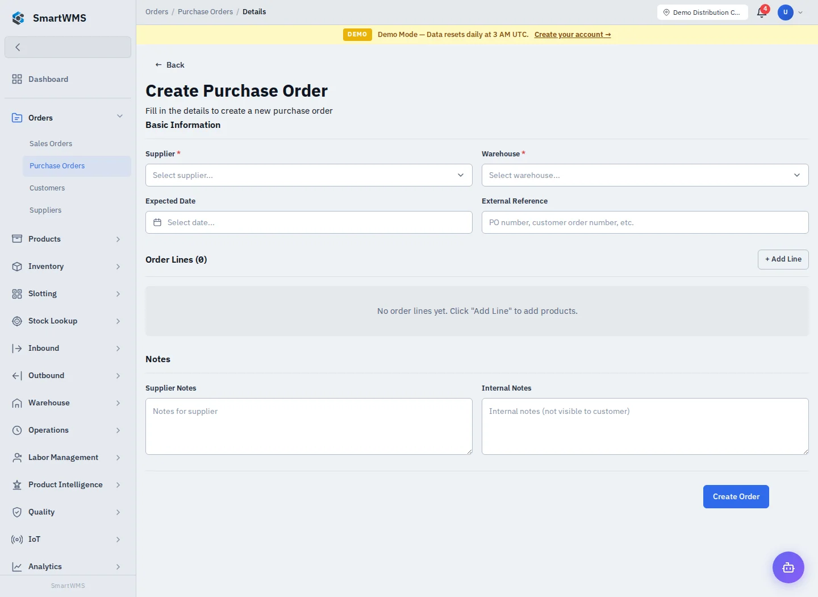Expand the Operations menu chevron

click(118, 430)
